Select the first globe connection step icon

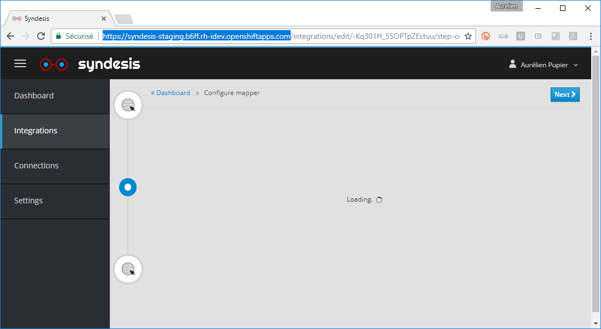click(x=128, y=105)
